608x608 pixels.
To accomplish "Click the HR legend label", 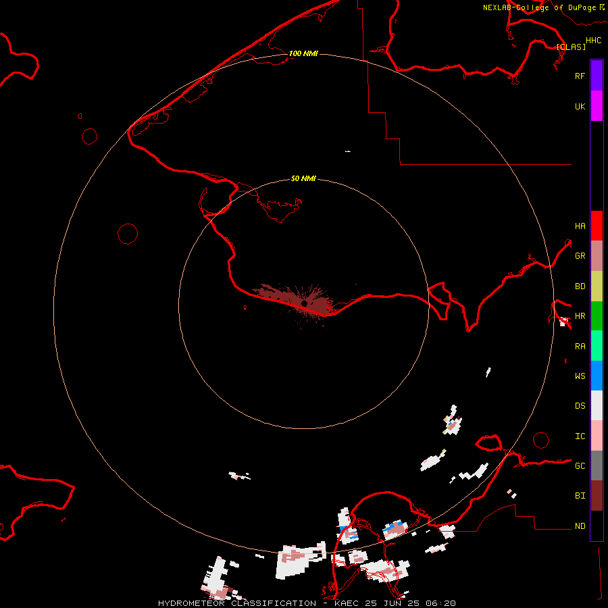I will click(x=580, y=316).
